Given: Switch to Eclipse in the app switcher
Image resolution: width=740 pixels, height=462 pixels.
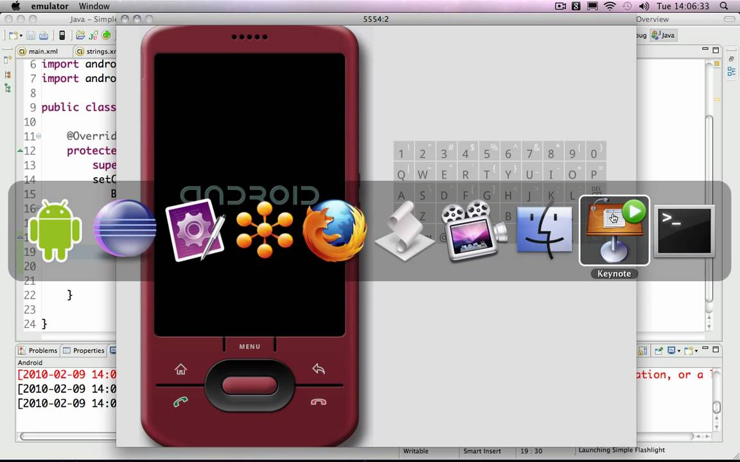Looking at the screenshot, I should click(125, 228).
